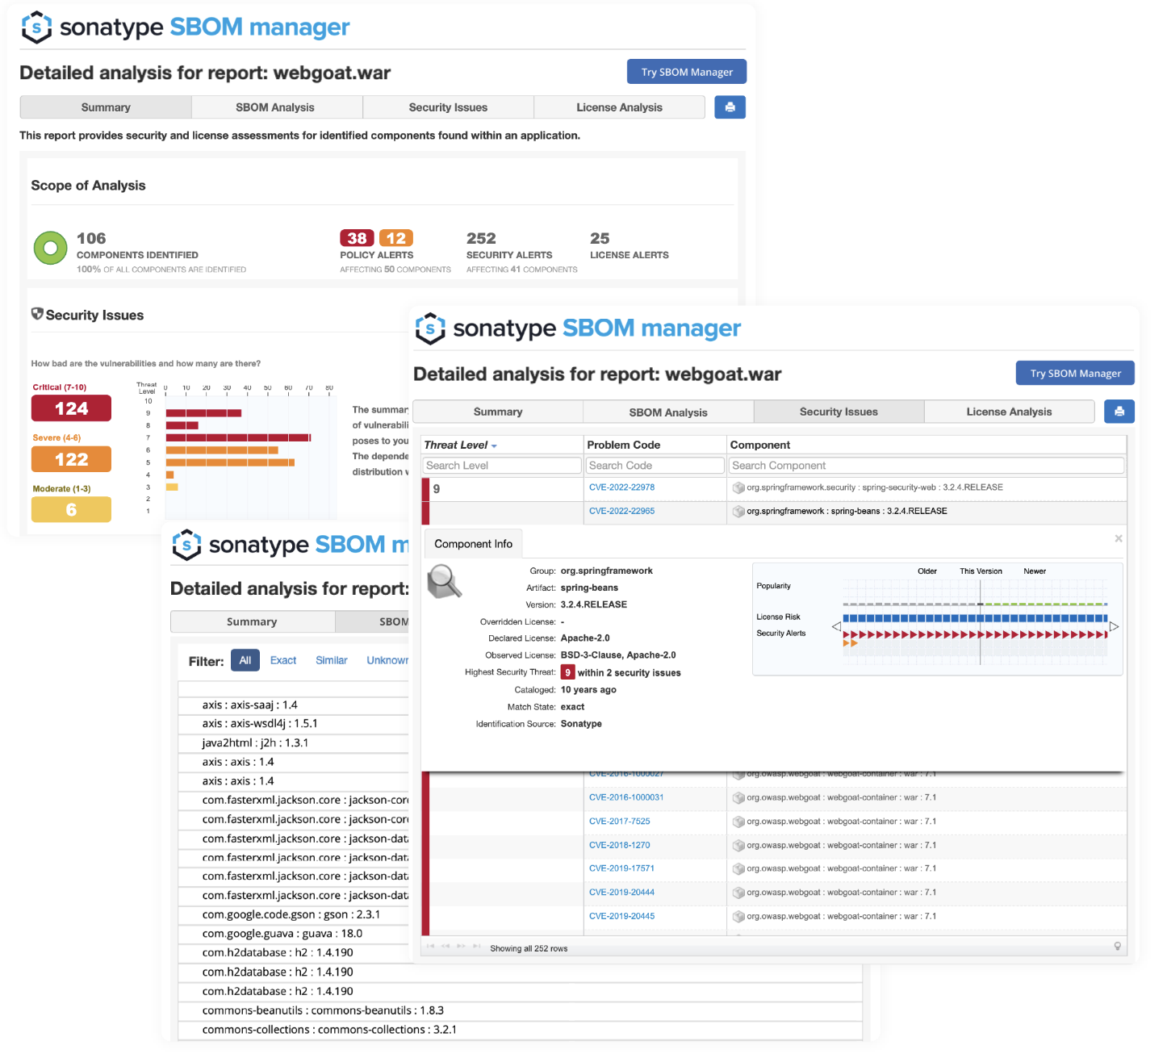Sort by the Threat Level column arrow
Image resolution: width=1167 pixels, height=1054 pixels.
pos(494,446)
